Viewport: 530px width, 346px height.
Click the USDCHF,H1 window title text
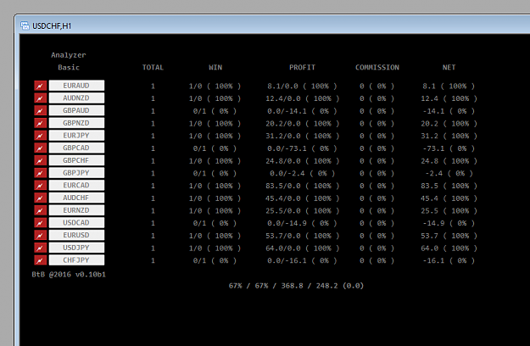[x=52, y=26]
